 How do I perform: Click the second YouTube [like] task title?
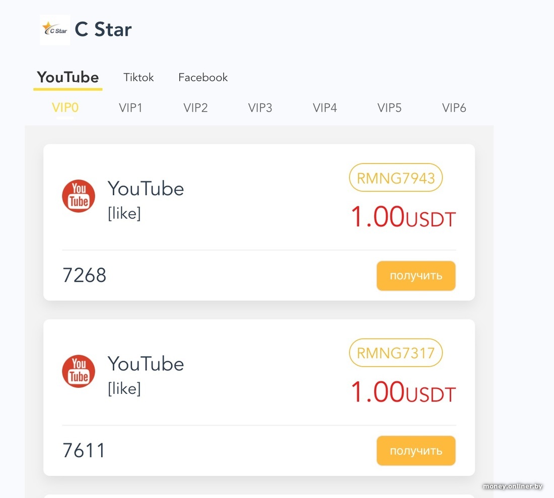click(x=146, y=375)
